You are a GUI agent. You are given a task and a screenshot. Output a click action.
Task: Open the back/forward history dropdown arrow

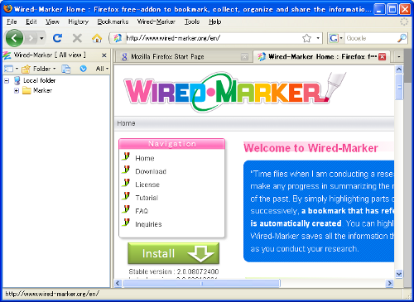pyautogui.click(x=41, y=38)
